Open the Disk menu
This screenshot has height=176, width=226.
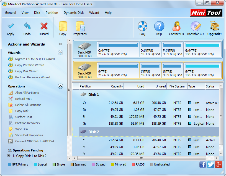click(37, 13)
